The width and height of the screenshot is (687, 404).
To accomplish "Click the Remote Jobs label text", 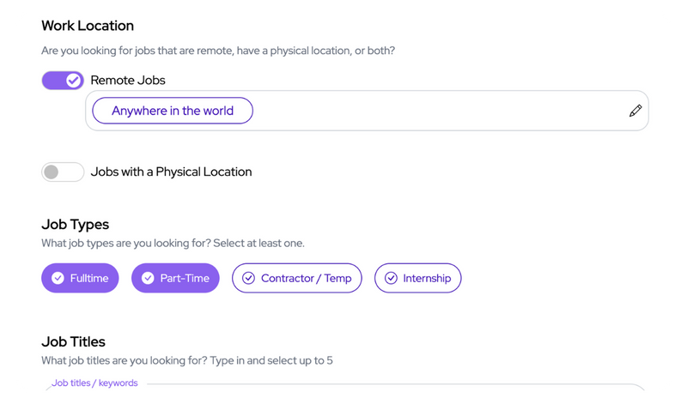I will click(128, 81).
